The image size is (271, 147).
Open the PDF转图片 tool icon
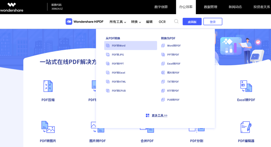click(x=48, y=127)
